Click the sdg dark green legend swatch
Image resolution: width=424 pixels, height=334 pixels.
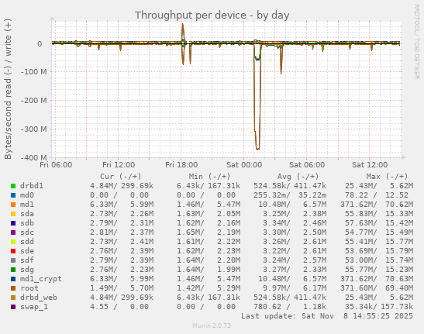pyautogui.click(x=13, y=270)
